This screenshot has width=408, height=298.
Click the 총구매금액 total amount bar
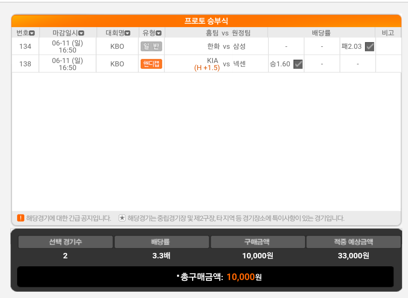pyautogui.click(x=205, y=277)
